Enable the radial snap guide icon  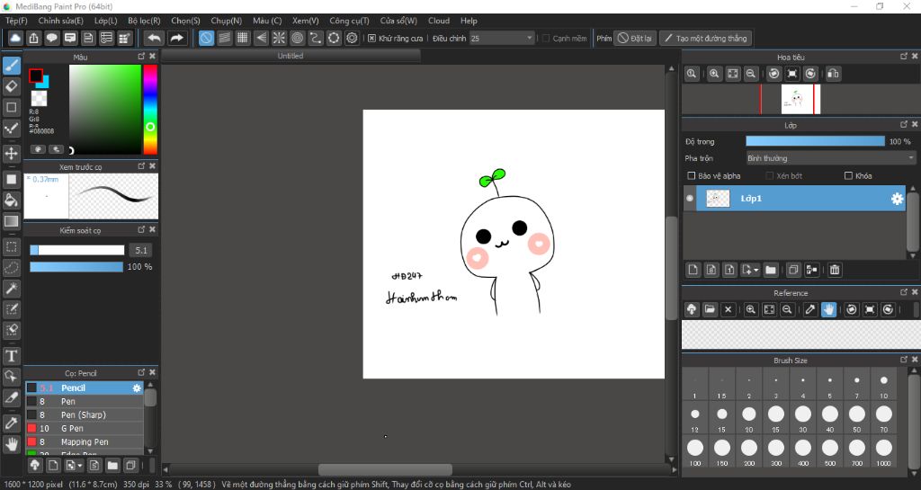(x=279, y=38)
